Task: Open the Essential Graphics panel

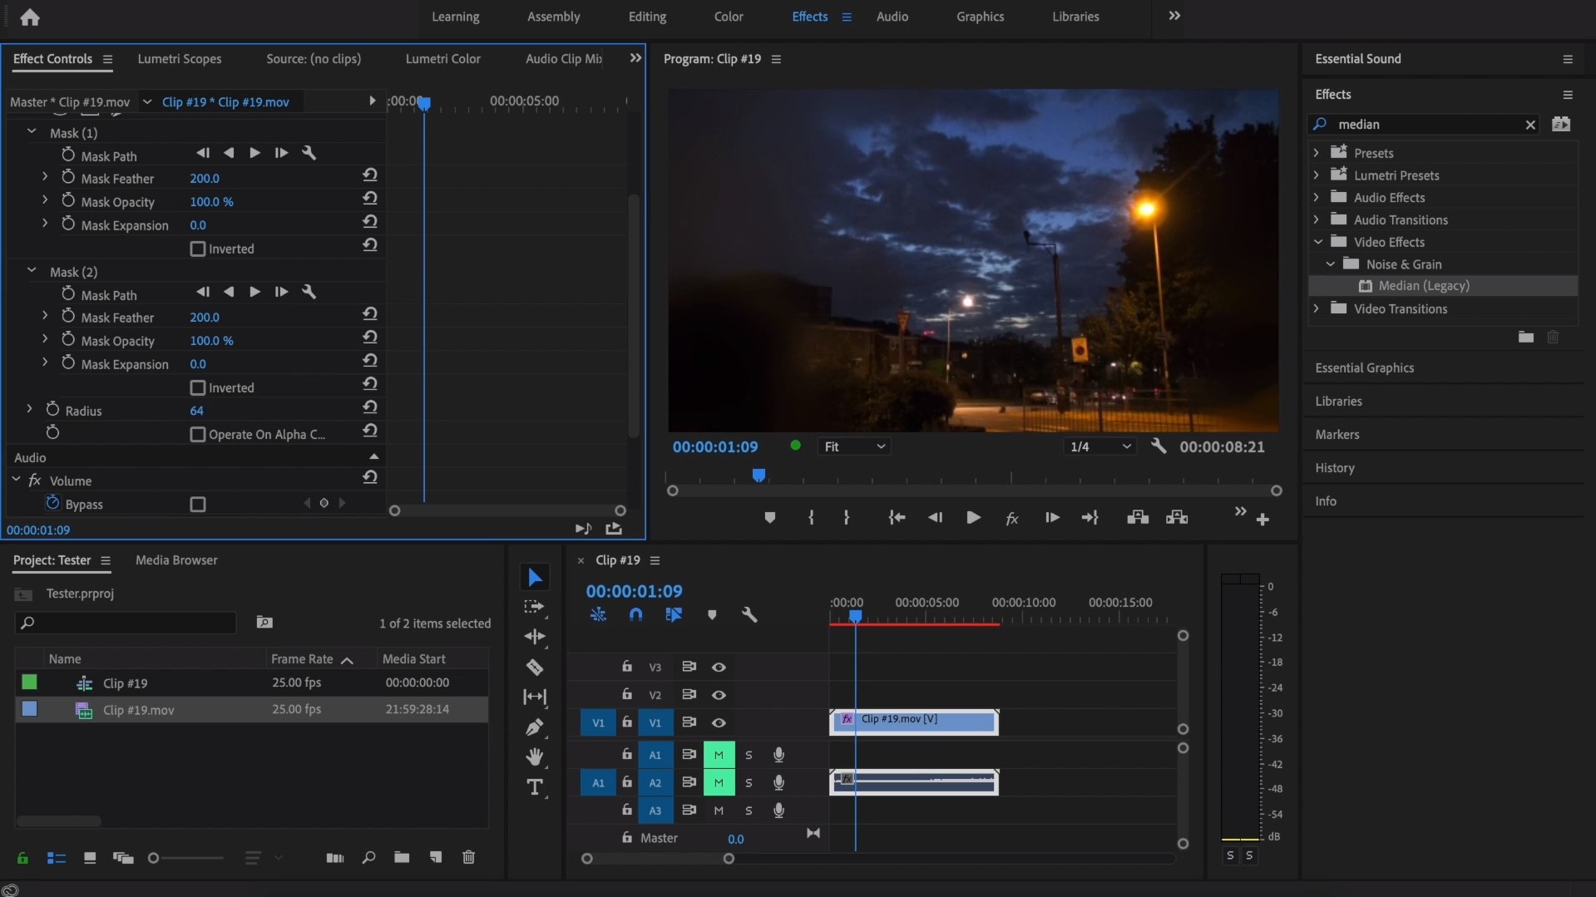Action: [x=1364, y=368]
